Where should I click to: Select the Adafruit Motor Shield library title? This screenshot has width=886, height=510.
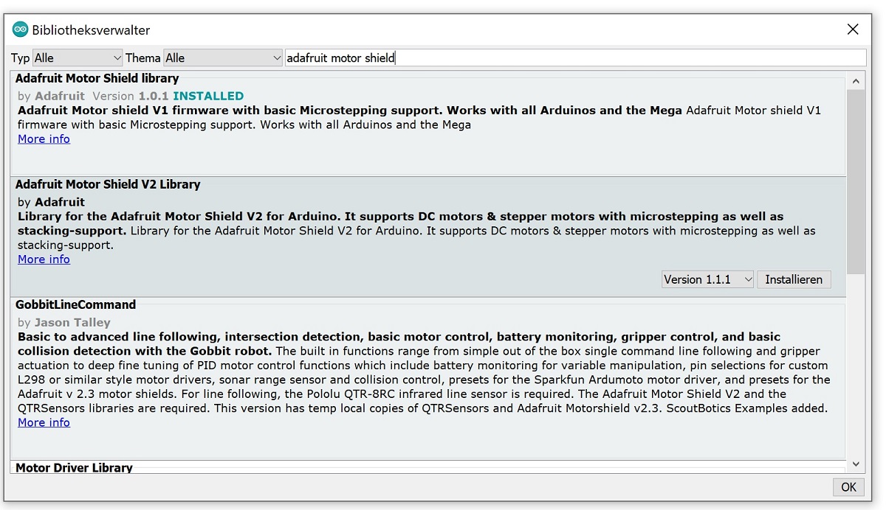pos(97,78)
